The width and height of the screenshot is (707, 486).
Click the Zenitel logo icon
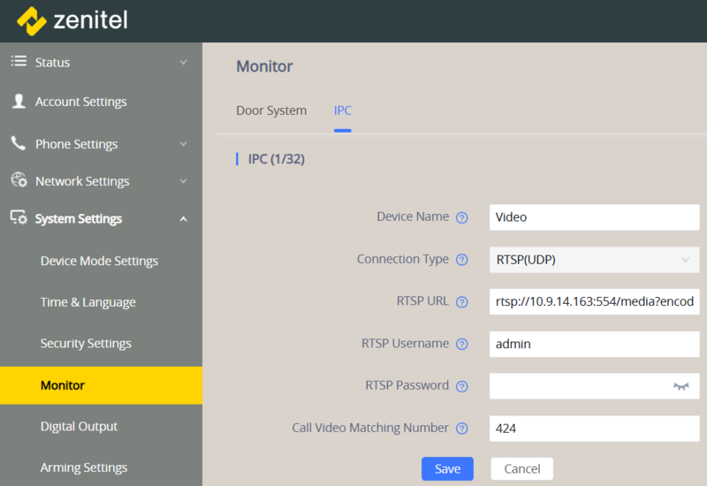(32, 20)
